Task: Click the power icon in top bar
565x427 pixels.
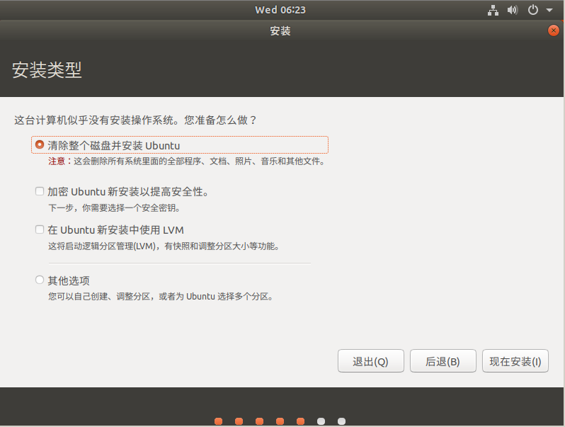Action: click(x=533, y=10)
